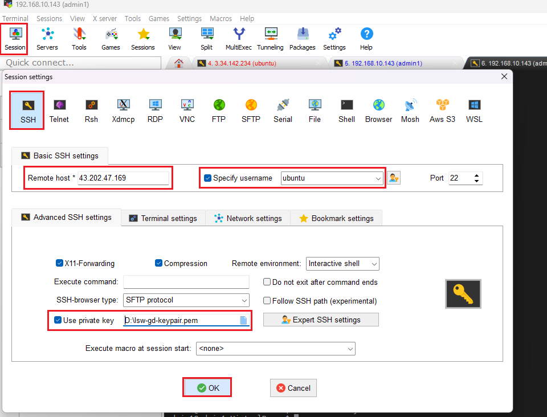Screen dimensions: 547x417
Task: Open the Games toolbar icon
Action: coord(111,39)
